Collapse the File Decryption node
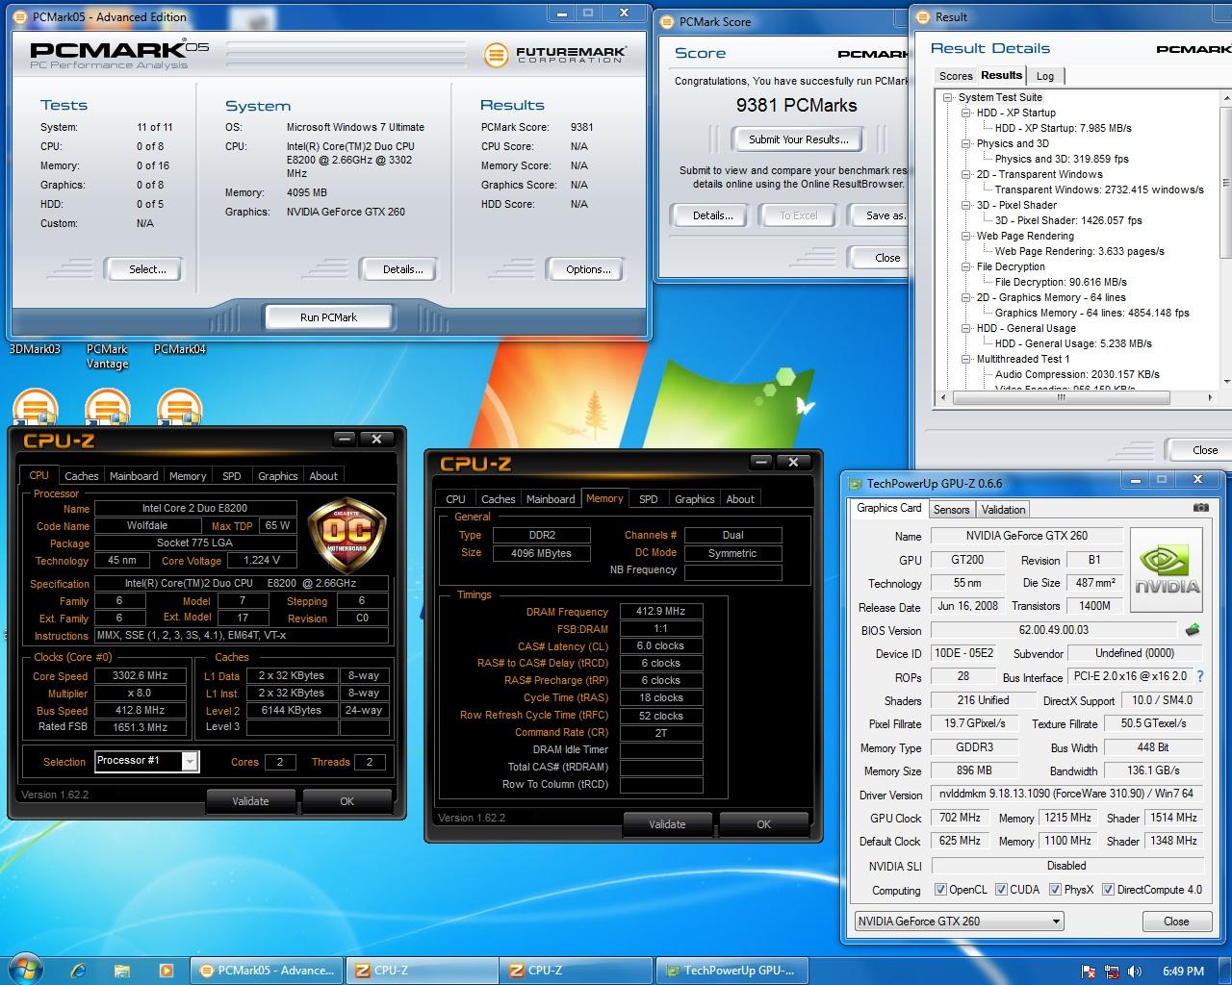1232x985 pixels. coord(966,266)
